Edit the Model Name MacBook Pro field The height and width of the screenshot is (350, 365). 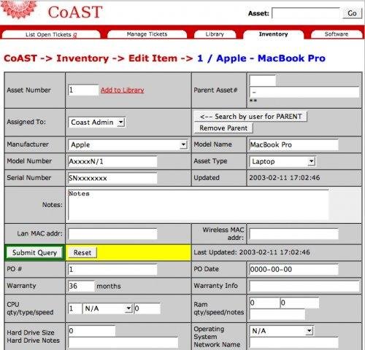pos(293,145)
